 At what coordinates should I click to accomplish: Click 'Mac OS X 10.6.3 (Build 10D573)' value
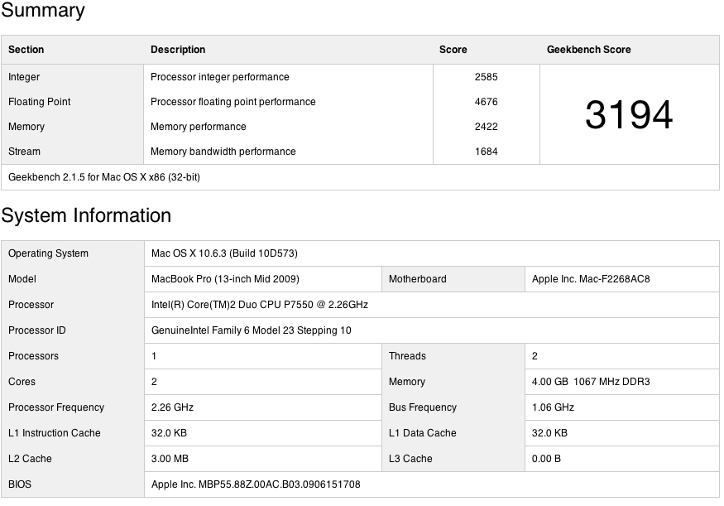[x=224, y=253]
